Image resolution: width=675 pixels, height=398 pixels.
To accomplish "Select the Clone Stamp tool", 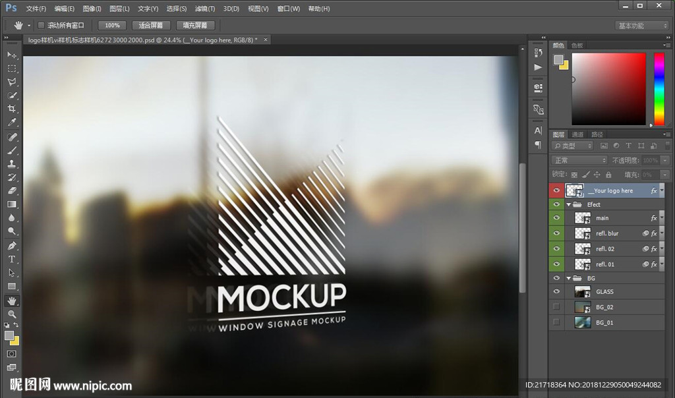I will pos(12,163).
